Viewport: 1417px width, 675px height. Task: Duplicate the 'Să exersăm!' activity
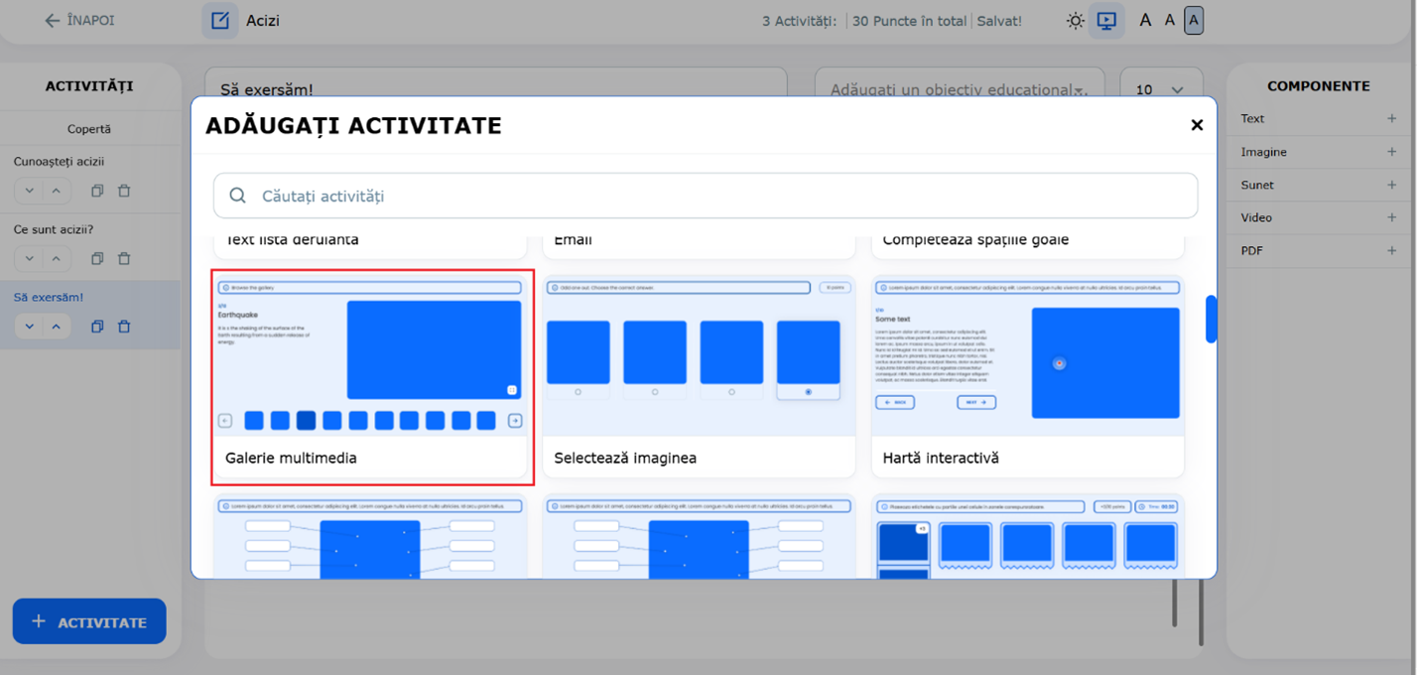(x=97, y=327)
